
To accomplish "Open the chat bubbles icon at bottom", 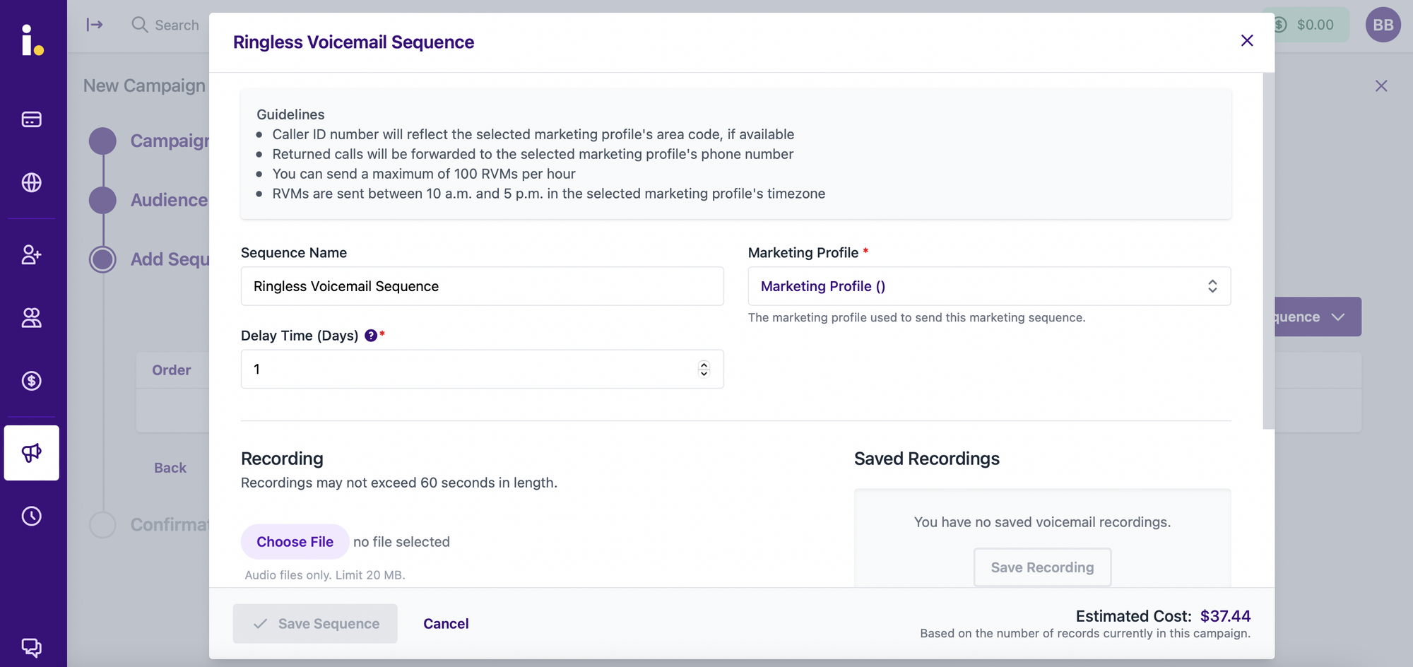I will [x=32, y=647].
